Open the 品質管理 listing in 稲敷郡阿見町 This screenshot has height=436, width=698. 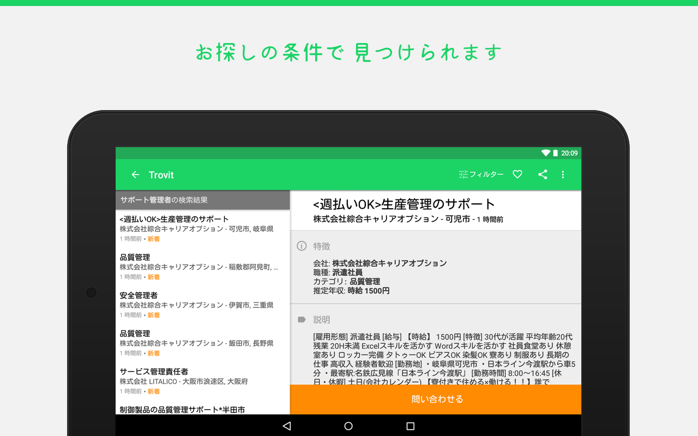[202, 267]
